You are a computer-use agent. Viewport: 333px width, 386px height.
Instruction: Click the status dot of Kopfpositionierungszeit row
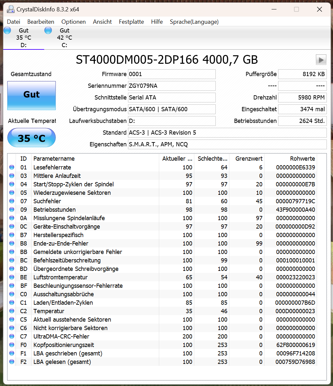(12, 345)
